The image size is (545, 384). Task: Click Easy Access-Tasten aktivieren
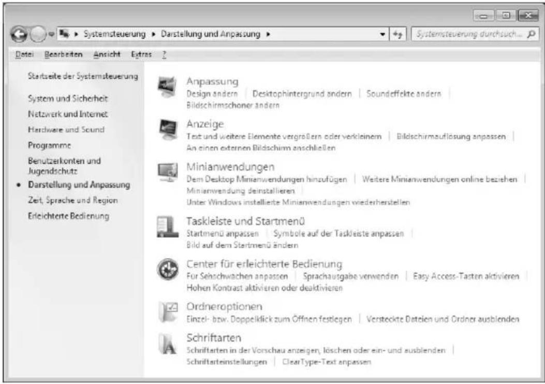point(466,276)
